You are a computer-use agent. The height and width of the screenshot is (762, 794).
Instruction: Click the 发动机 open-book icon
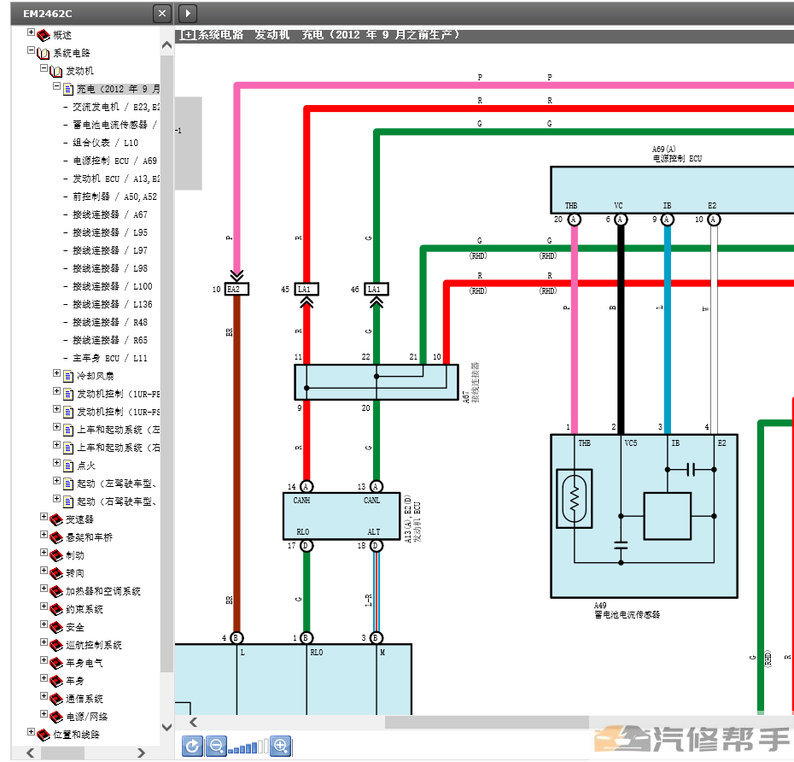56,72
